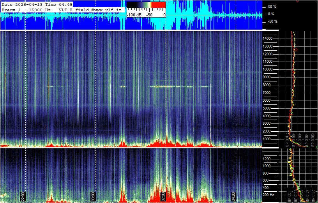Click the 'Time=04:45' text
The width and height of the screenshot is (318, 203).
[58, 5]
